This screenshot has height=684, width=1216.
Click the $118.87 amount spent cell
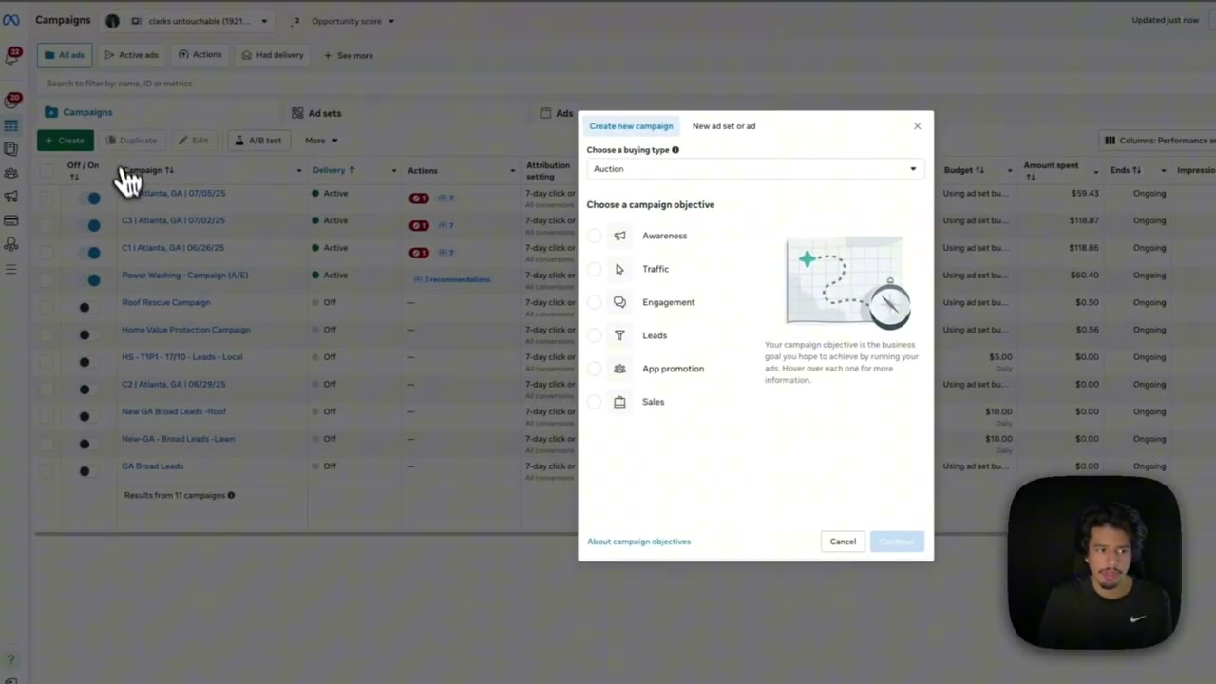(x=1084, y=220)
